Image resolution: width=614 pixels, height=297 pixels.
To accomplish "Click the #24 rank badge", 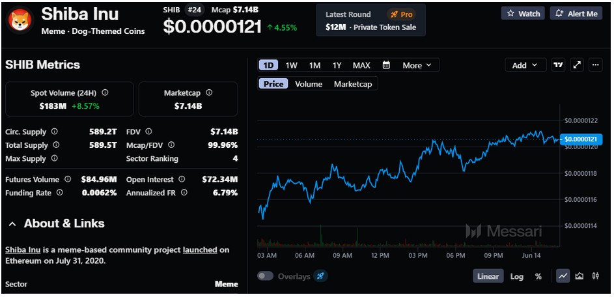I will [194, 10].
